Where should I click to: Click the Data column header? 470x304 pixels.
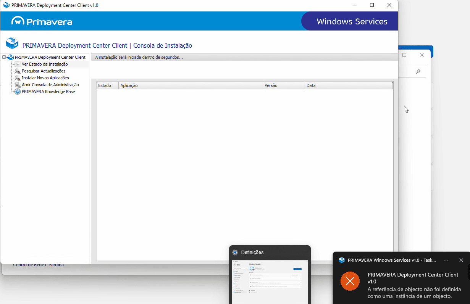point(348,85)
